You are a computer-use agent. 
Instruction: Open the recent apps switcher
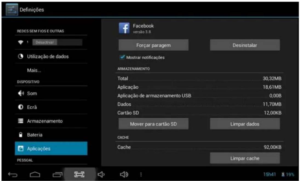tap(57, 174)
